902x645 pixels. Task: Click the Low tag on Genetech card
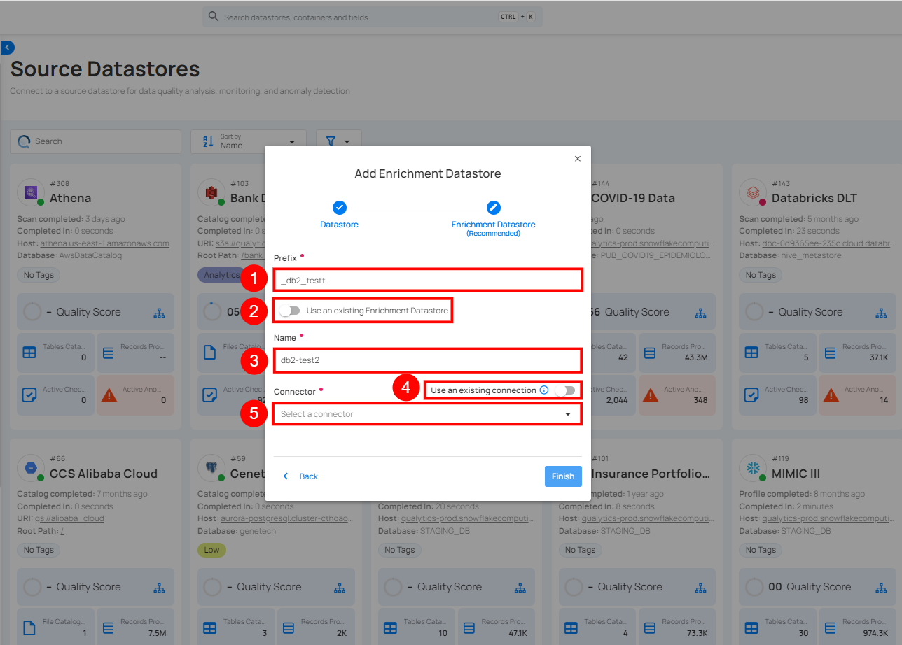pos(211,550)
